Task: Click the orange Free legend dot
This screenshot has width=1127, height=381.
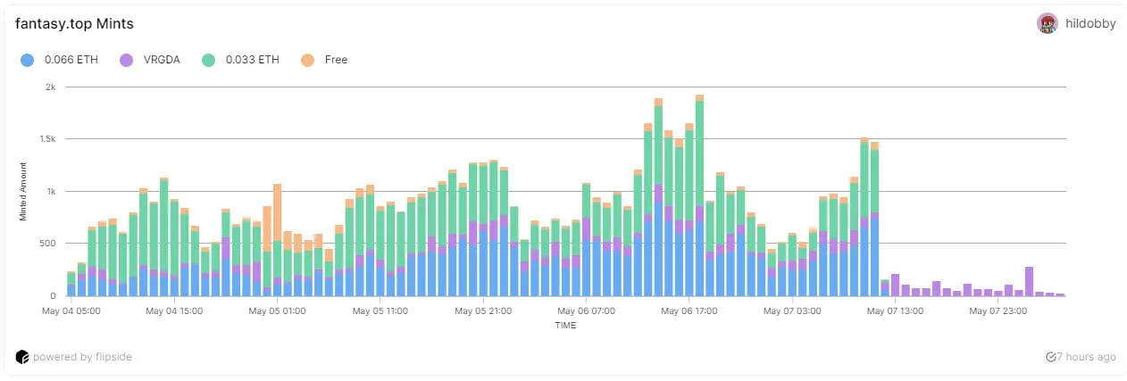Action: click(x=306, y=60)
